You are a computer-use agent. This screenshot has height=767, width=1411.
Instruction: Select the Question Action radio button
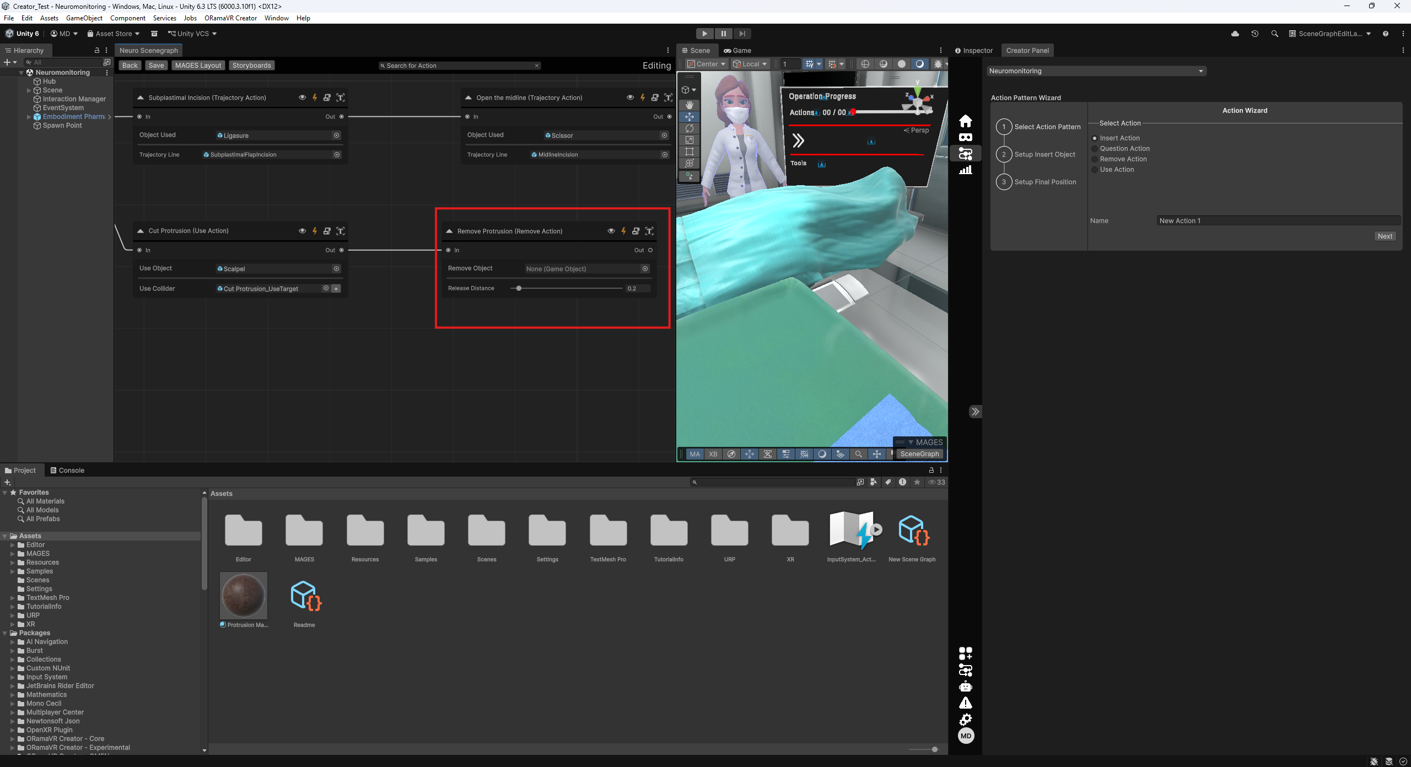[x=1095, y=149]
